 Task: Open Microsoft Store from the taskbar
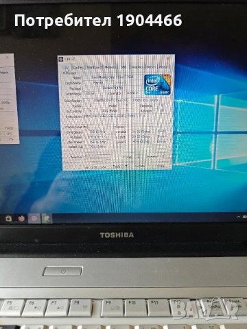pos(8,219)
